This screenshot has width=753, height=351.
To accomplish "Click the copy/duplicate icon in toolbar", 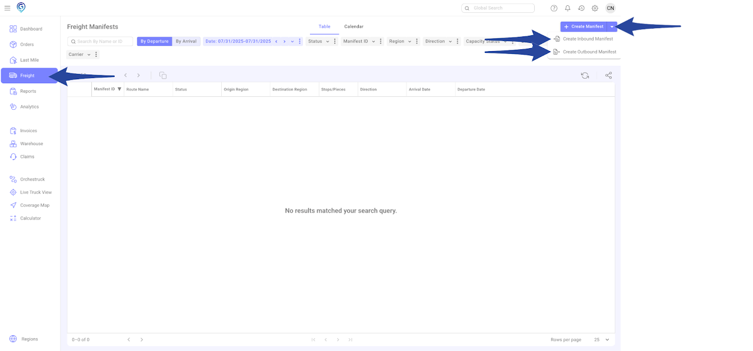I will click(x=163, y=76).
